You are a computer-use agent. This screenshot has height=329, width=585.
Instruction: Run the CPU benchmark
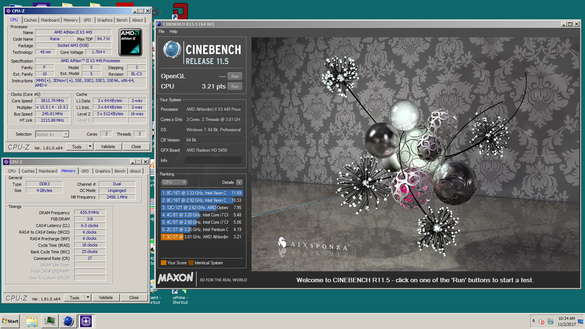pos(235,87)
